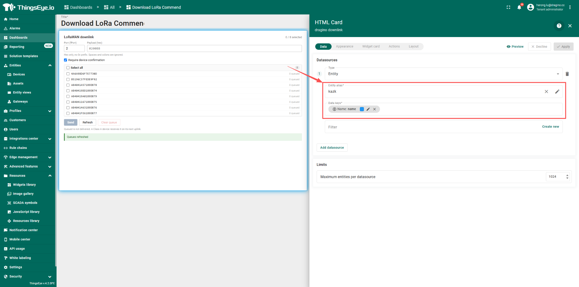Screen dimensions: 579x287
Task: Toggle Require device confirmation checkbox
Action: pyautogui.click(x=66, y=60)
